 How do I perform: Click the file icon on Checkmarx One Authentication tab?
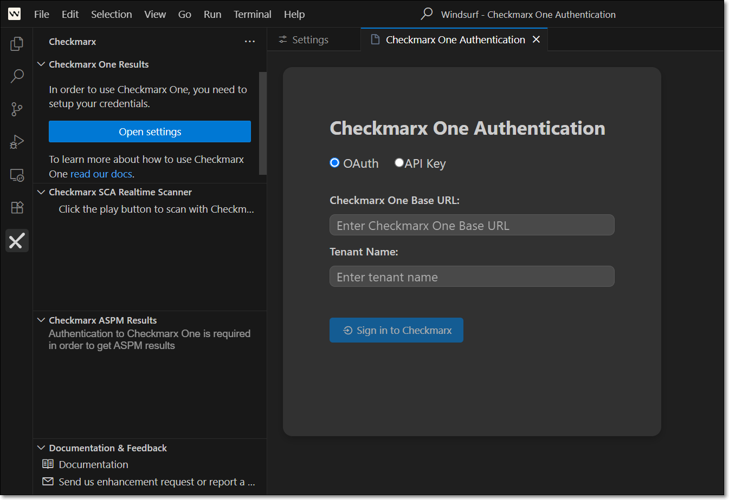pyautogui.click(x=375, y=40)
